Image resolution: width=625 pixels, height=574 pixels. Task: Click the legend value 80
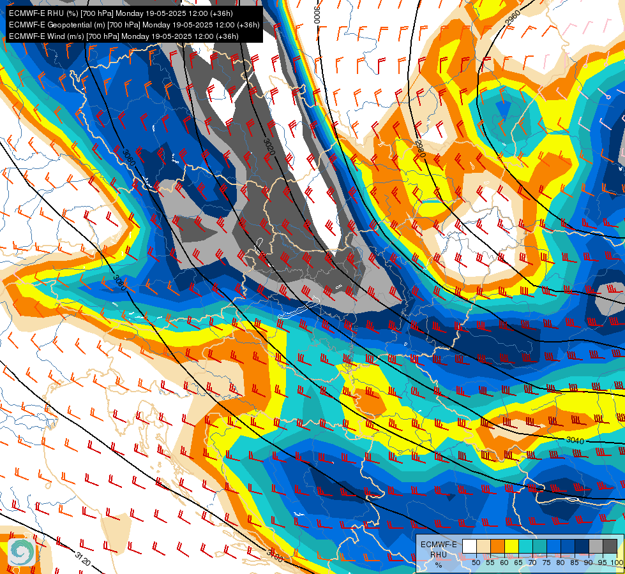pos(561,563)
